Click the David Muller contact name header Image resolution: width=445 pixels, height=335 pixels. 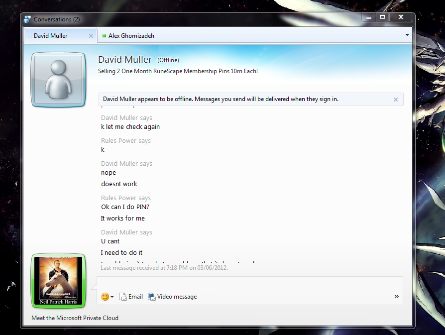coord(125,60)
